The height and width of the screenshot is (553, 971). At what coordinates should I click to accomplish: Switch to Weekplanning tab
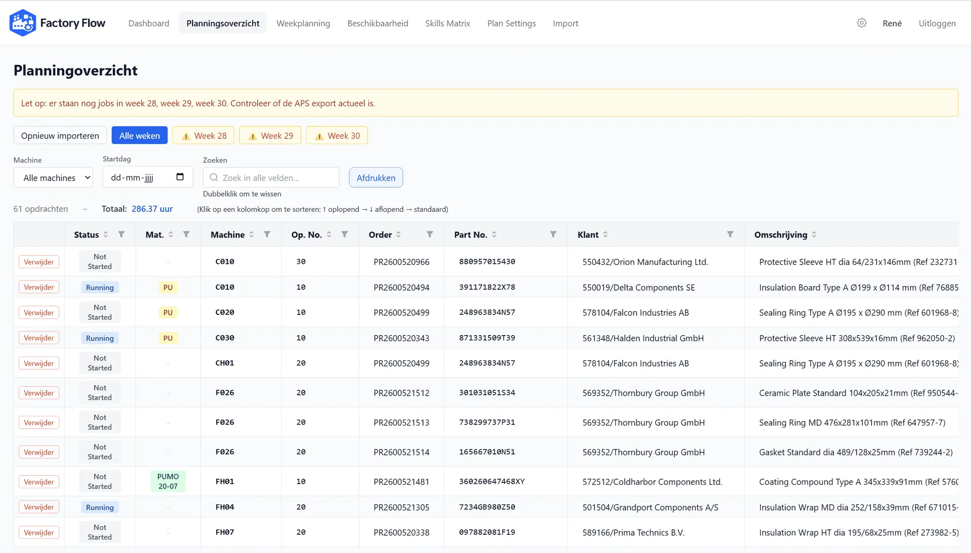(x=303, y=23)
